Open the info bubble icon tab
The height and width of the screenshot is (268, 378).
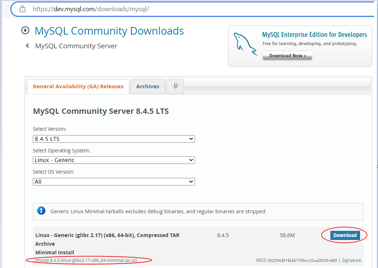coord(175,86)
